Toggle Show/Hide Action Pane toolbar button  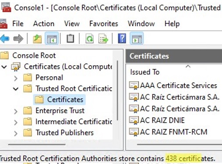[x=137, y=39]
